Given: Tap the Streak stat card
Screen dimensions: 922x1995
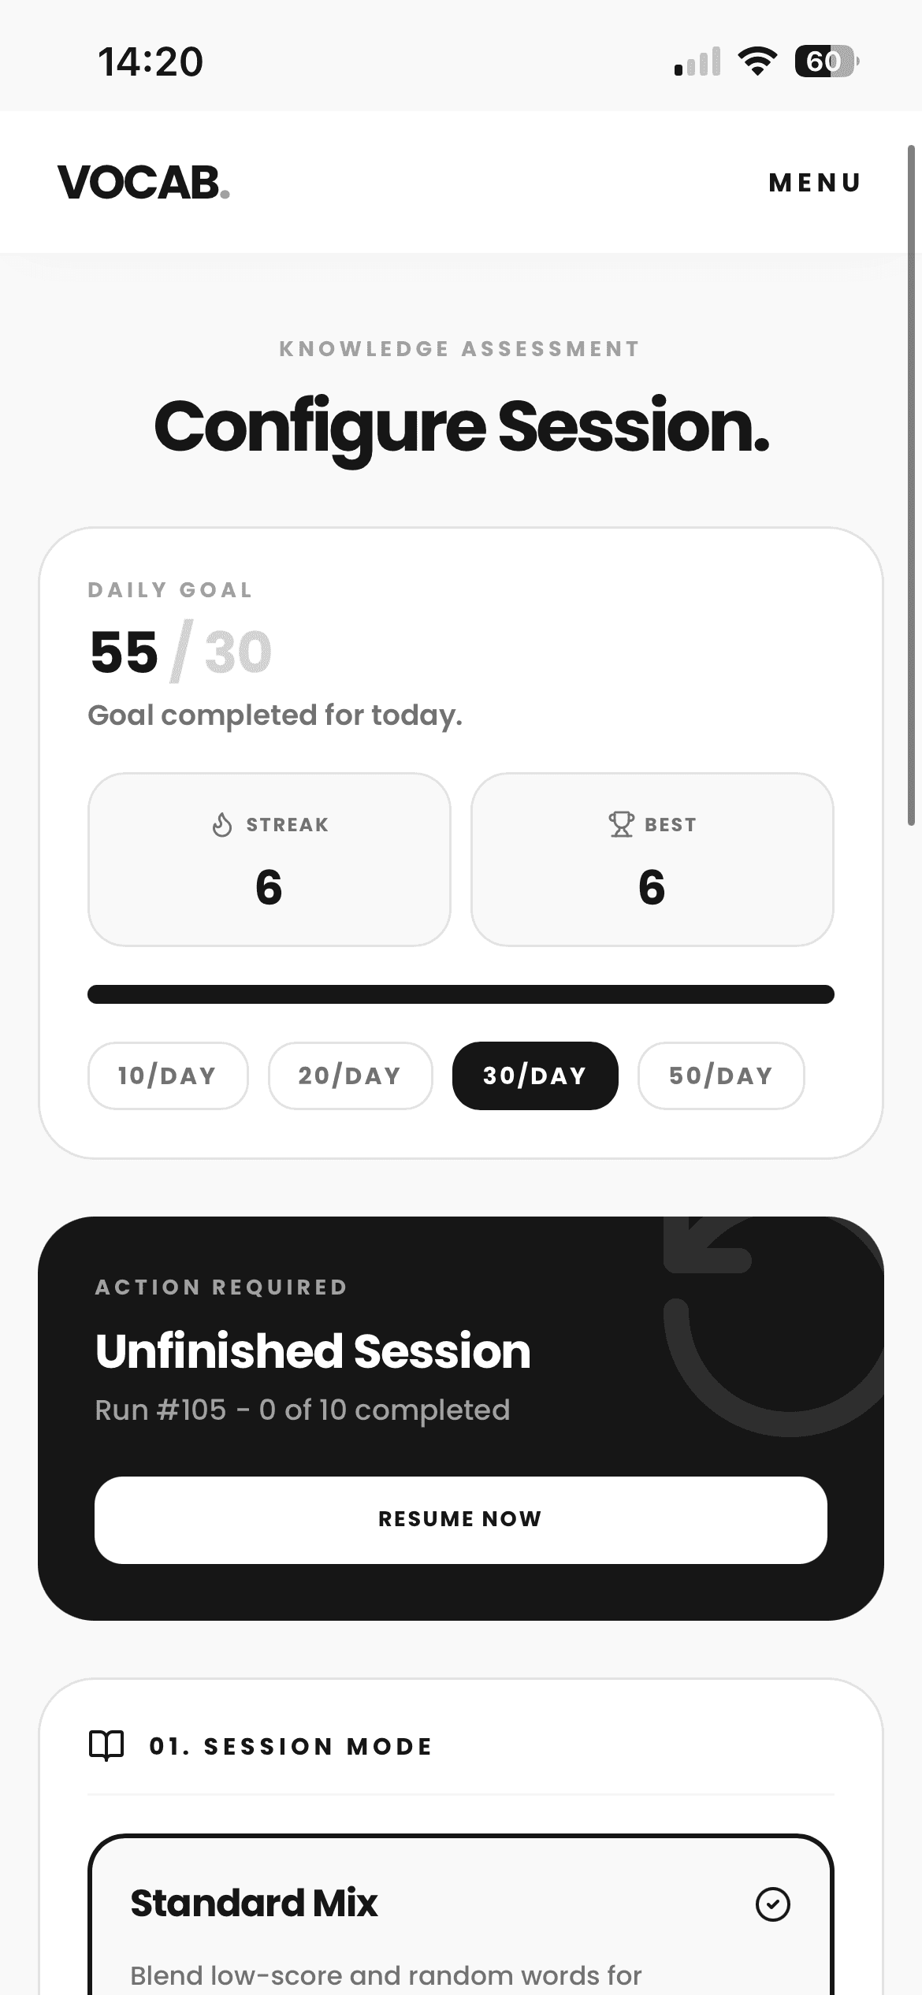Looking at the screenshot, I should pos(269,859).
